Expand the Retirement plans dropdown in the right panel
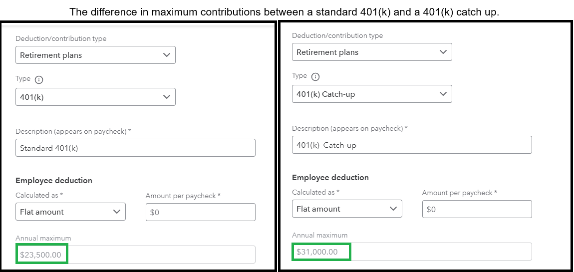 tap(372, 52)
